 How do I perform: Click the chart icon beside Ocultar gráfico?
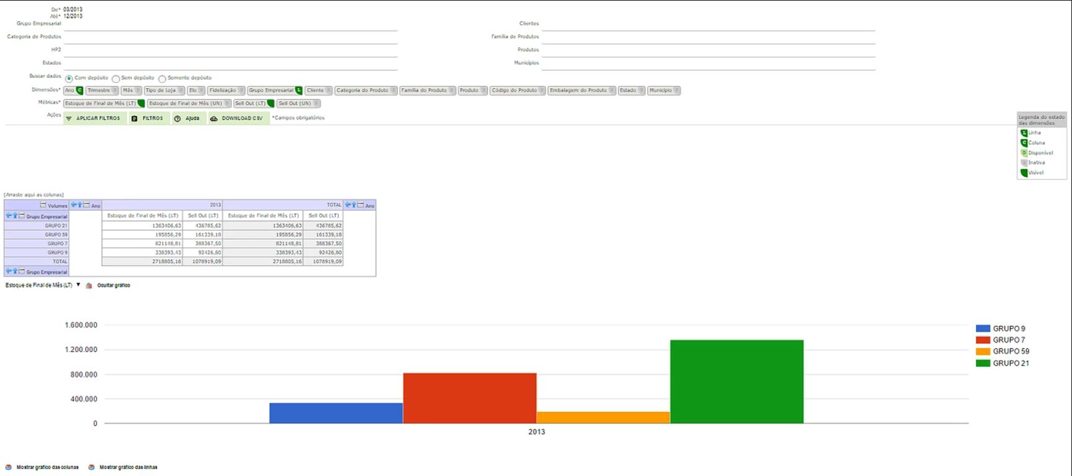click(x=89, y=286)
